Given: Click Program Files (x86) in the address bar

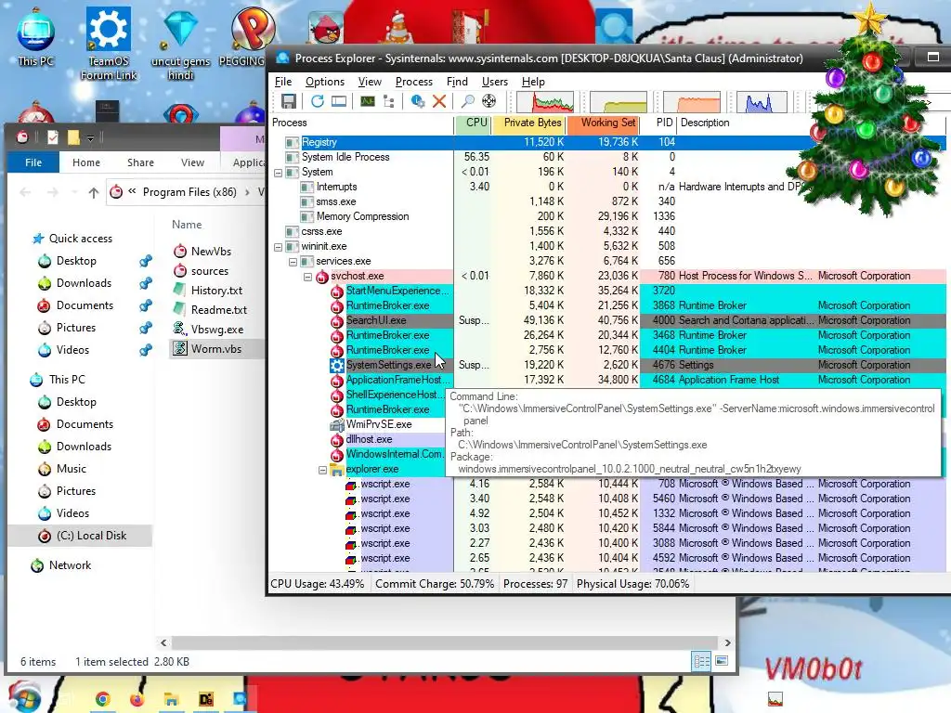Looking at the screenshot, I should 189,192.
